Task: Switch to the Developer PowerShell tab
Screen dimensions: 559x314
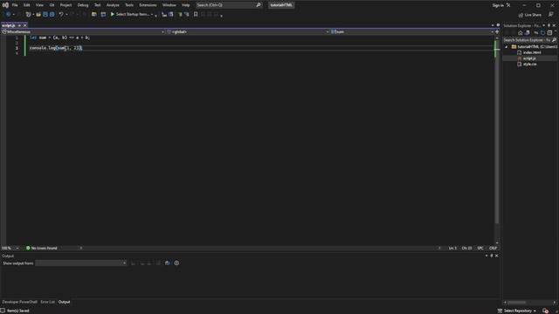Action: pos(19,302)
